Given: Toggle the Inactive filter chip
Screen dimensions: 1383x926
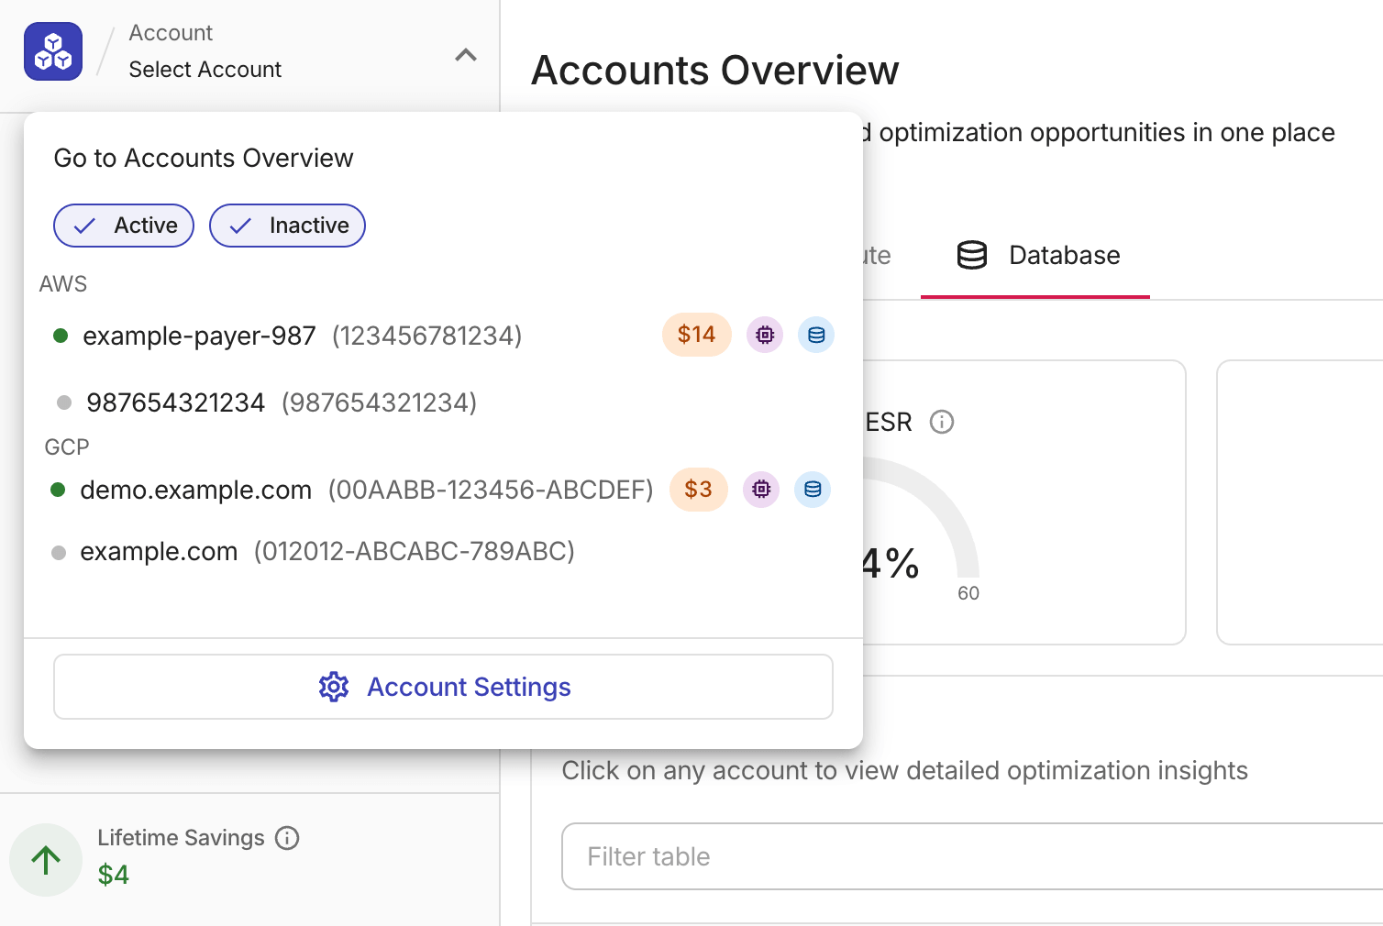Looking at the screenshot, I should coord(287,226).
